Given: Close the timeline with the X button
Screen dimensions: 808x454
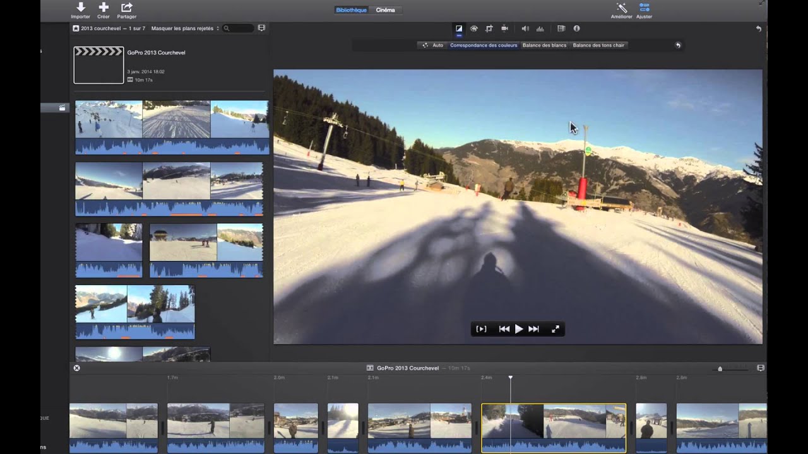Looking at the screenshot, I should coord(76,368).
